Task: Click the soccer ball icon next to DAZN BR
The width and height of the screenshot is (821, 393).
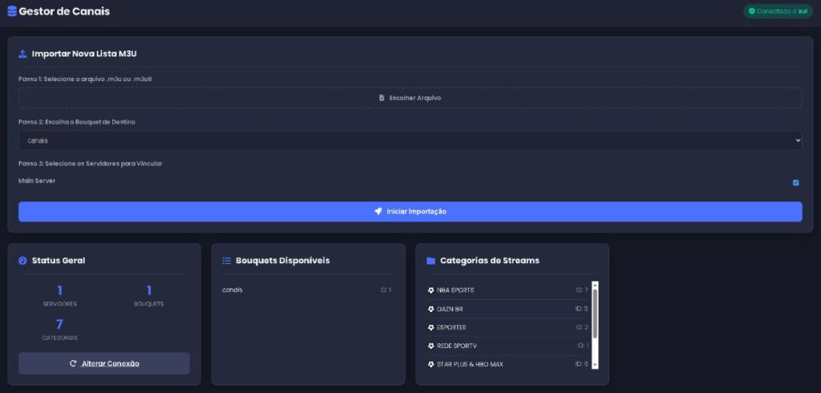Action: coord(431,309)
